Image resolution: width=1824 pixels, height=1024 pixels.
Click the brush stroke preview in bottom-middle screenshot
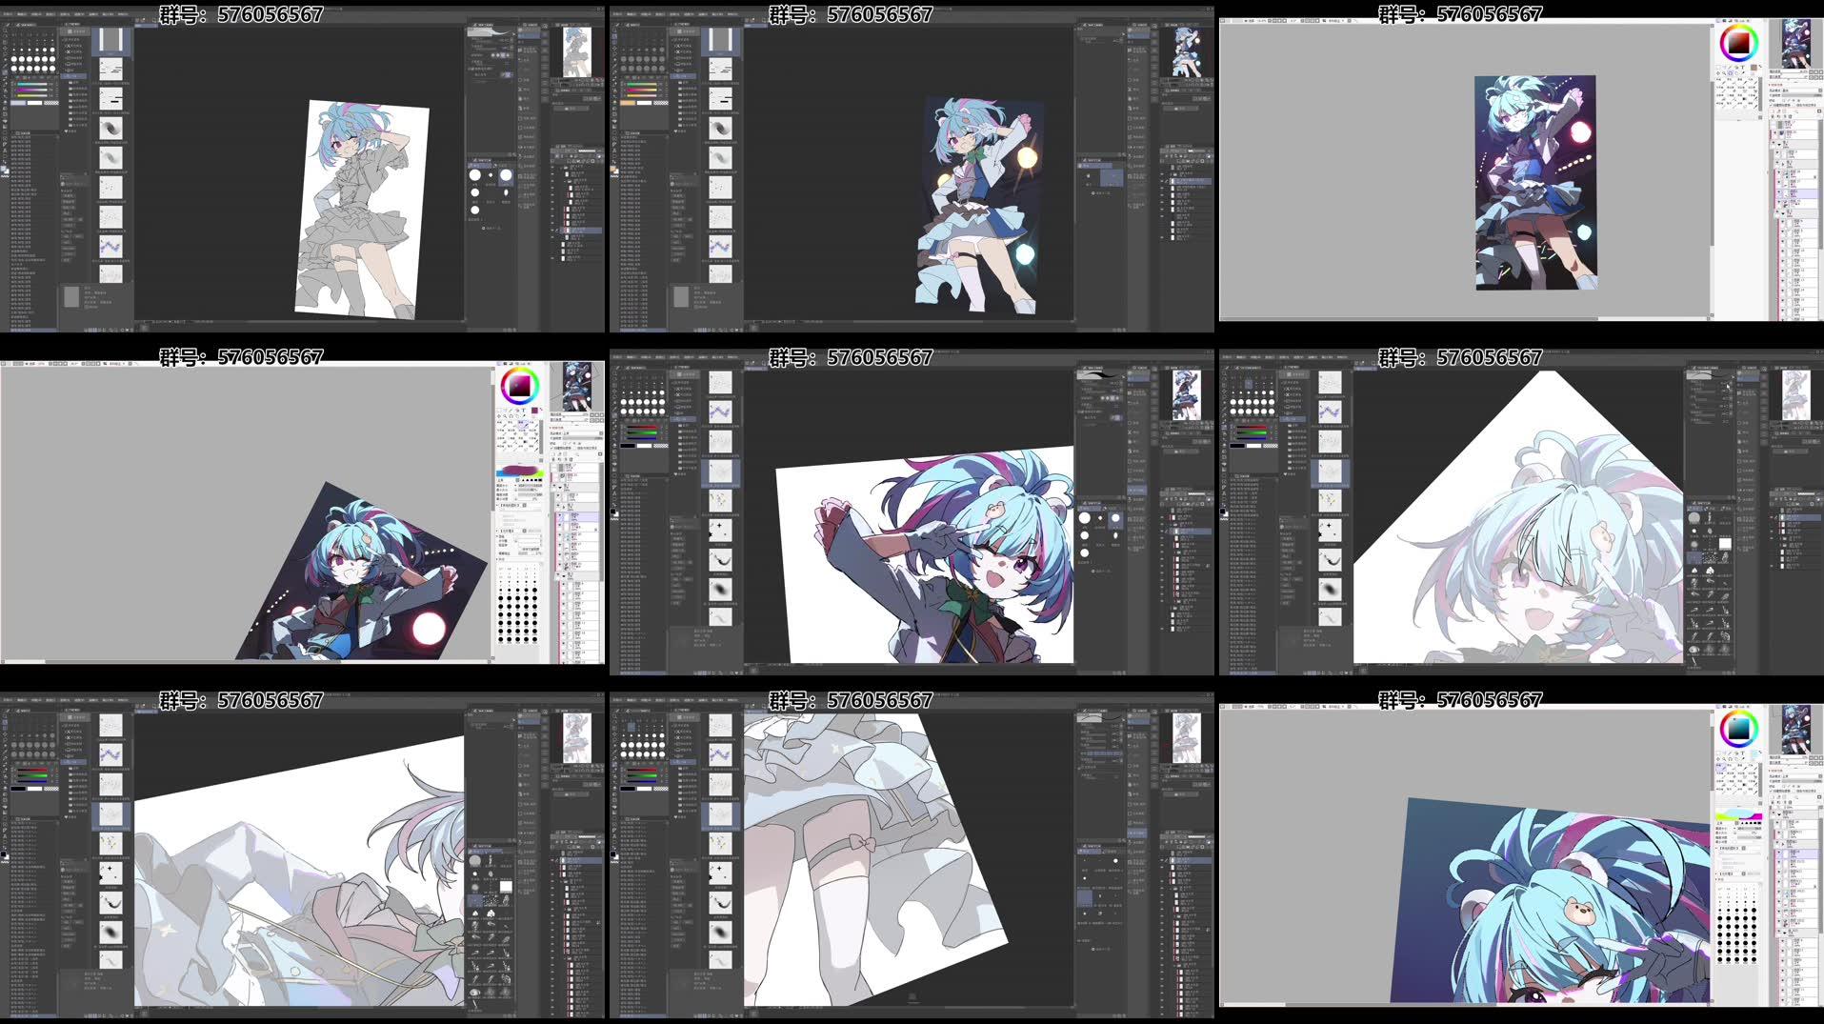[x=1100, y=716]
